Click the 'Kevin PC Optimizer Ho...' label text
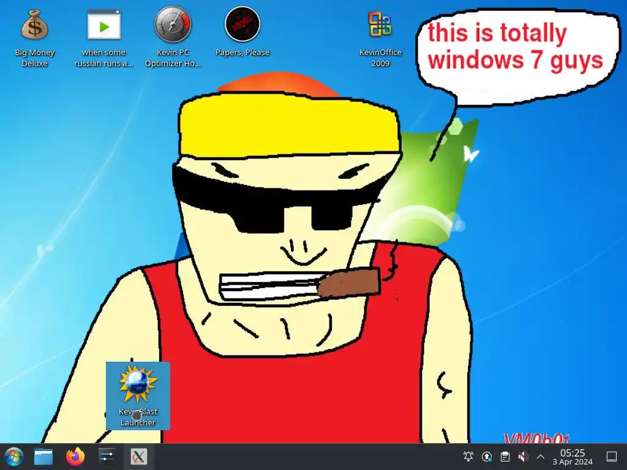This screenshot has width=627, height=470. (x=173, y=58)
